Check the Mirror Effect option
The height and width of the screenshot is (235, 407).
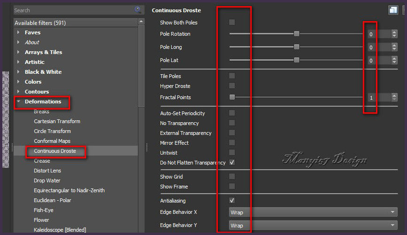[x=232, y=142]
